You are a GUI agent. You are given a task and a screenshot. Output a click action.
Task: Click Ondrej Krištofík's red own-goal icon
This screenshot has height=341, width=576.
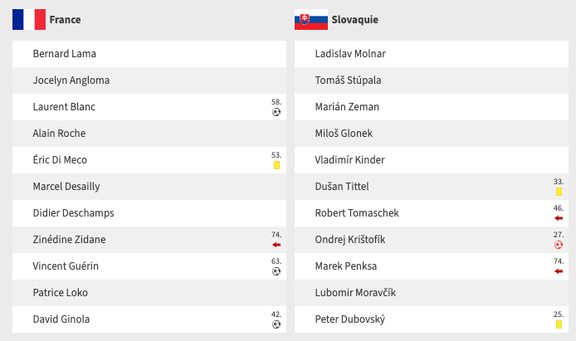(x=559, y=245)
